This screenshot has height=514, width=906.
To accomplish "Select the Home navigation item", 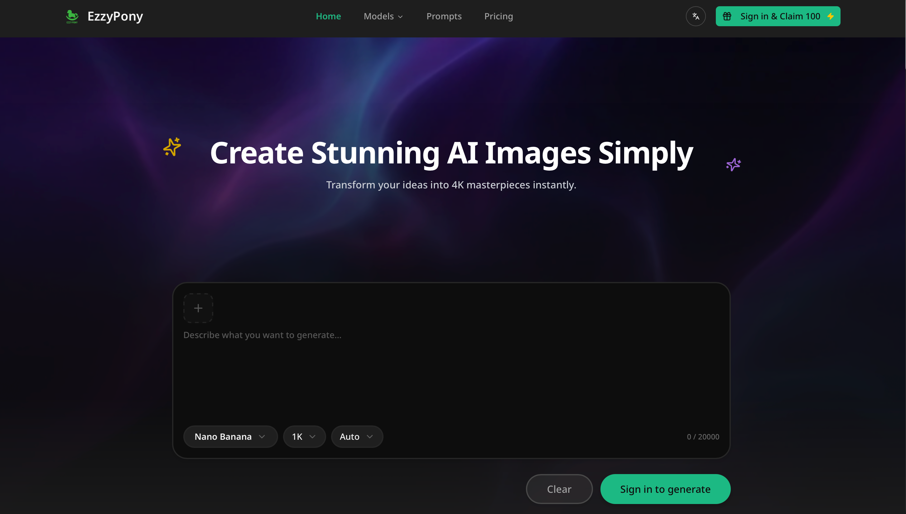I will (x=328, y=16).
